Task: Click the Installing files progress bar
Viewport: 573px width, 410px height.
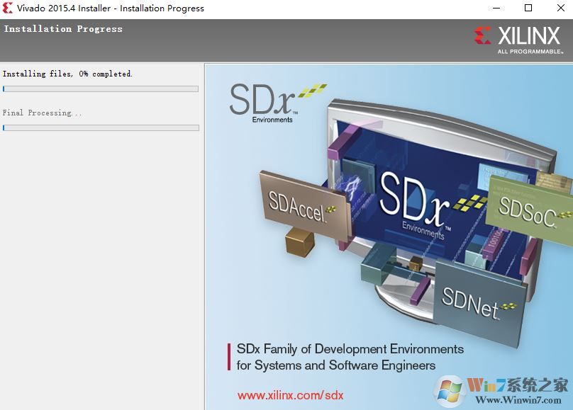Action: click(x=101, y=89)
